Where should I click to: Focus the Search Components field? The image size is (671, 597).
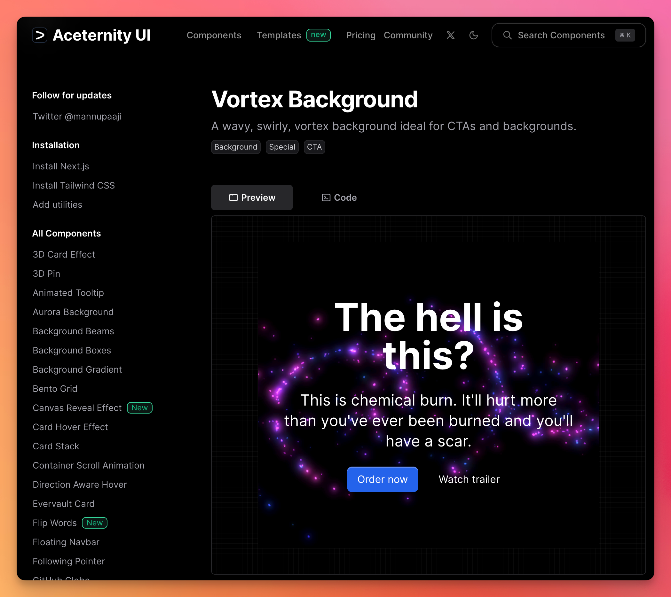pos(561,35)
